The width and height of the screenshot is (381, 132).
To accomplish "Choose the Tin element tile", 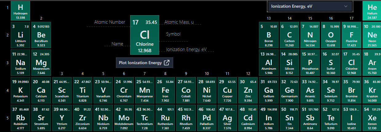I will coord(289,118).
